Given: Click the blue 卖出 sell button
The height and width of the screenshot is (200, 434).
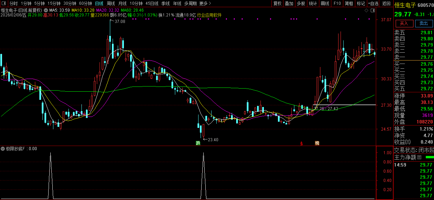Looking at the screenshot, I should pyautogui.click(x=424, y=23).
